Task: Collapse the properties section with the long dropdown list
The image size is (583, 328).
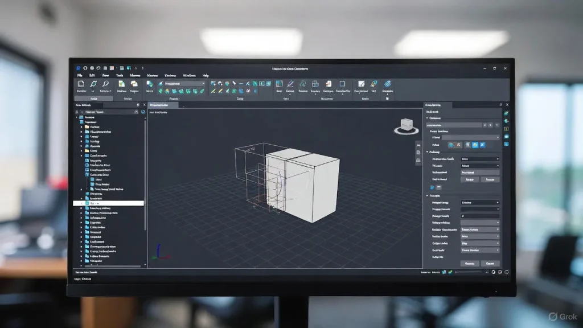Action: point(427,196)
